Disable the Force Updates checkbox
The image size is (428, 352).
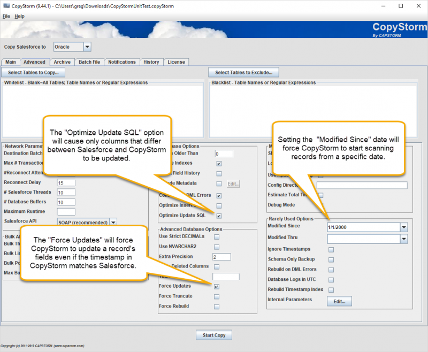pyautogui.click(x=217, y=286)
